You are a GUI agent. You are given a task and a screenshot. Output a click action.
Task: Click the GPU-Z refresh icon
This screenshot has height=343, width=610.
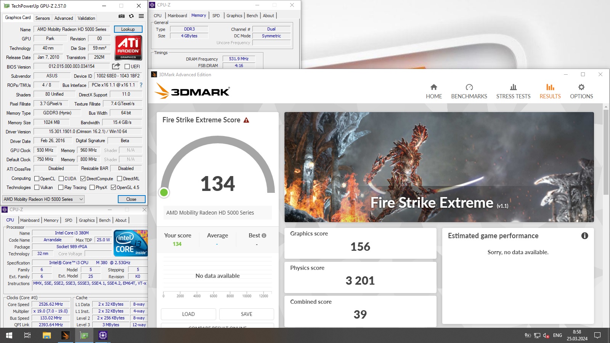[x=131, y=16]
